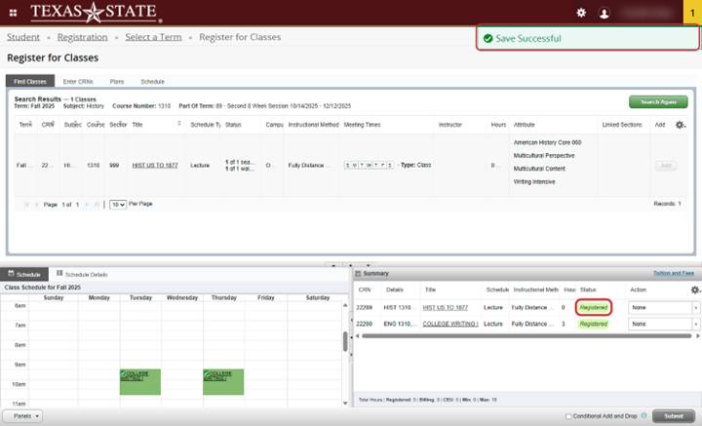The image size is (702, 426).
Task: Expand the Panels menu button
Action: click(21, 416)
